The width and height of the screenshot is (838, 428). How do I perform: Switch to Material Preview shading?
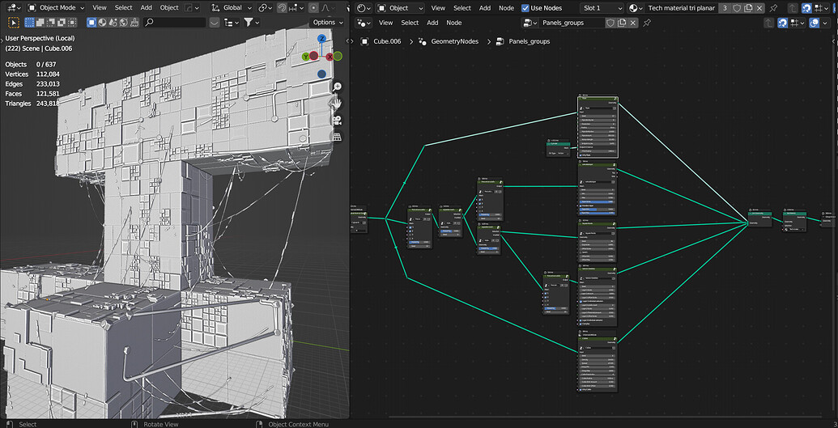click(102, 23)
